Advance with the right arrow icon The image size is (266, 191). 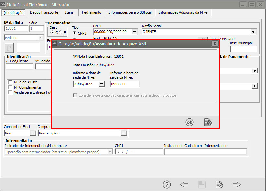(x=237, y=185)
